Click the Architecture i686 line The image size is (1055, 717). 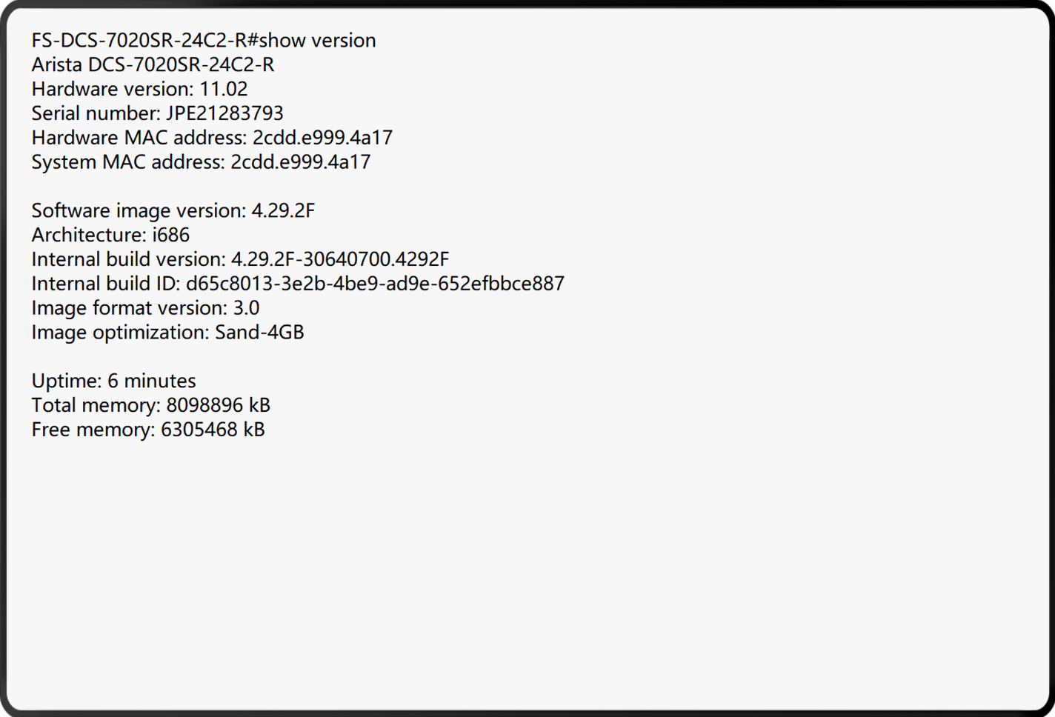tap(110, 236)
